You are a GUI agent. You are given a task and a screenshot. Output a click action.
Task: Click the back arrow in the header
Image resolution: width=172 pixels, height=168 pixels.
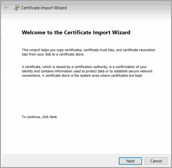pyautogui.click(x=7, y=8)
